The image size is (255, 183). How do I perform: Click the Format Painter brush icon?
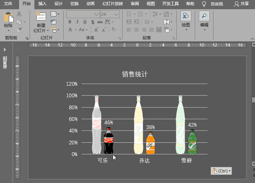point(19,29)
